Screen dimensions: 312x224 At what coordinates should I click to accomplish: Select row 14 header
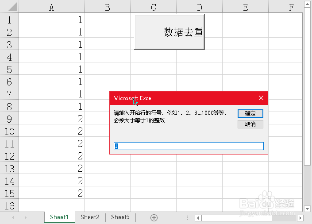point(9,181)
